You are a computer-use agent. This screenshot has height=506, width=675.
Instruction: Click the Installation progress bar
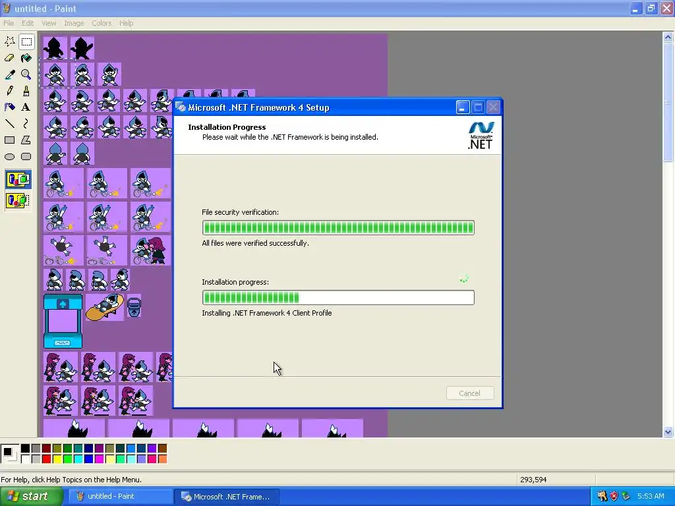[338, 297]
